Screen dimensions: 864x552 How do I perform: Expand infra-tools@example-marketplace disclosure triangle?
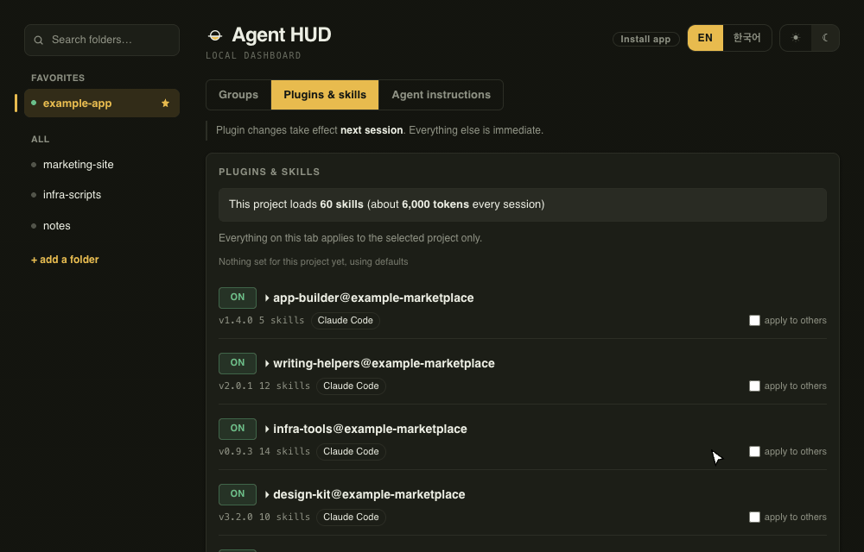(x=267, y=429)
